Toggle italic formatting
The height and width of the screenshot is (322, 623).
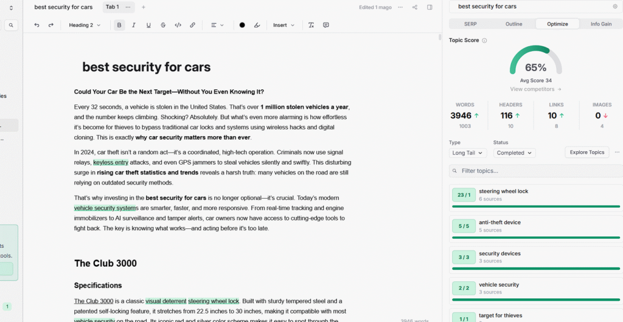pyautogui.click(x=134, y=26)
